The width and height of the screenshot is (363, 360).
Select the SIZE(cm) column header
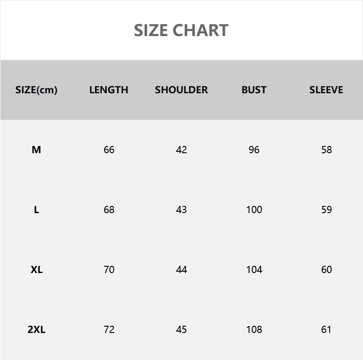(x=36, y=90)
